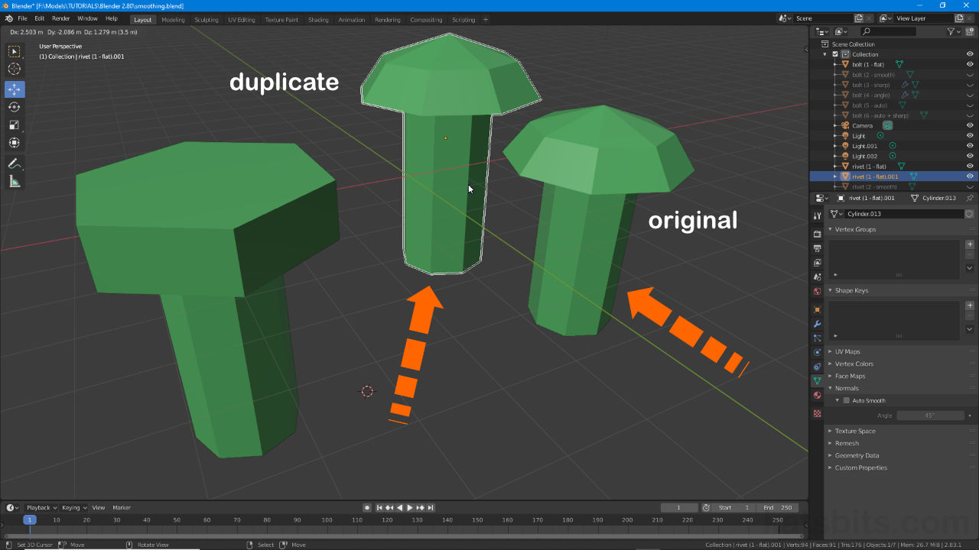Image resolution: width=979 pixels, height=550 pixels.
Task: Select the Measure tool
Action: click(x=15, y=181)
